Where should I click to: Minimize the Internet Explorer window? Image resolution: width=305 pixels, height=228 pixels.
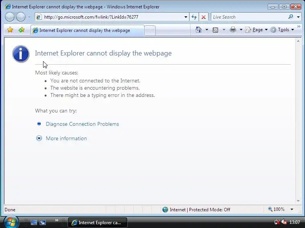(273, 7)
